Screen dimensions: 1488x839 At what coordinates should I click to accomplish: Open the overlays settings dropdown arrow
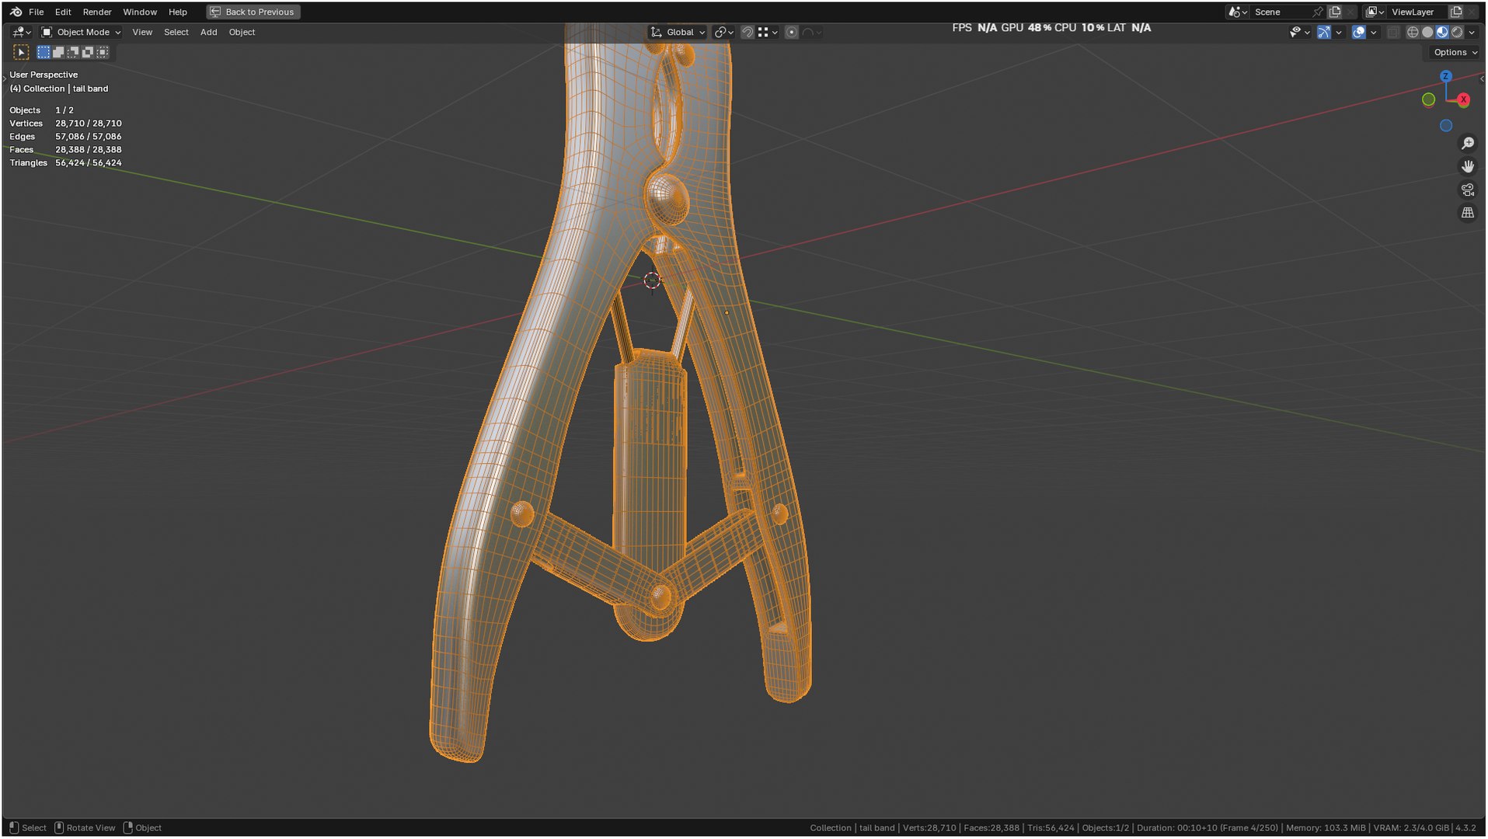click(x=1373, y=32)
